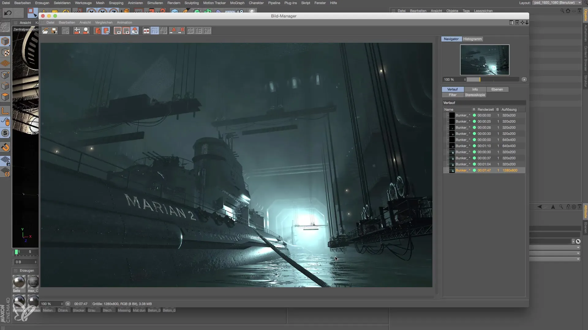
Task: Switch to the Ebenen tab
Action: [x=497, y=89]
